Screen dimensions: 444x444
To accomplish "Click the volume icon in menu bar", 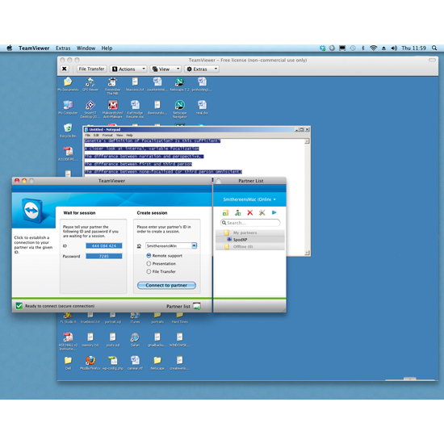I will pos(394,48).
